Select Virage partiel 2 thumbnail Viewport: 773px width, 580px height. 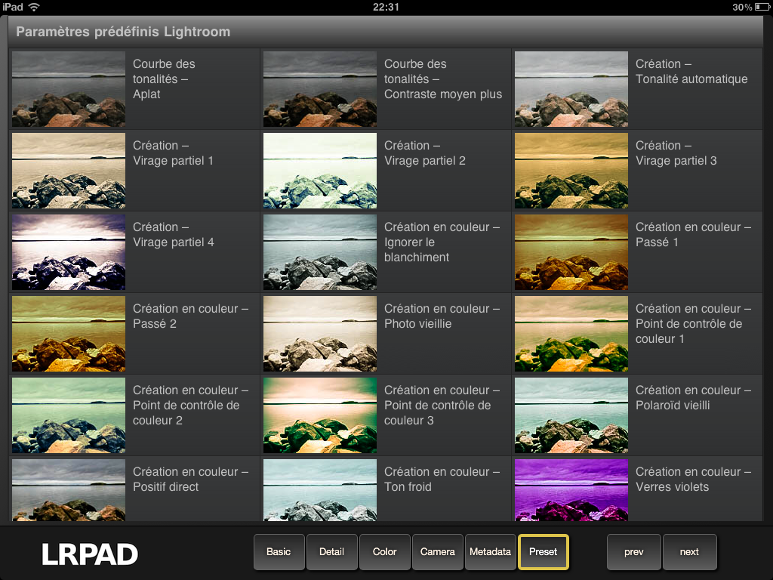pos(320,171)
